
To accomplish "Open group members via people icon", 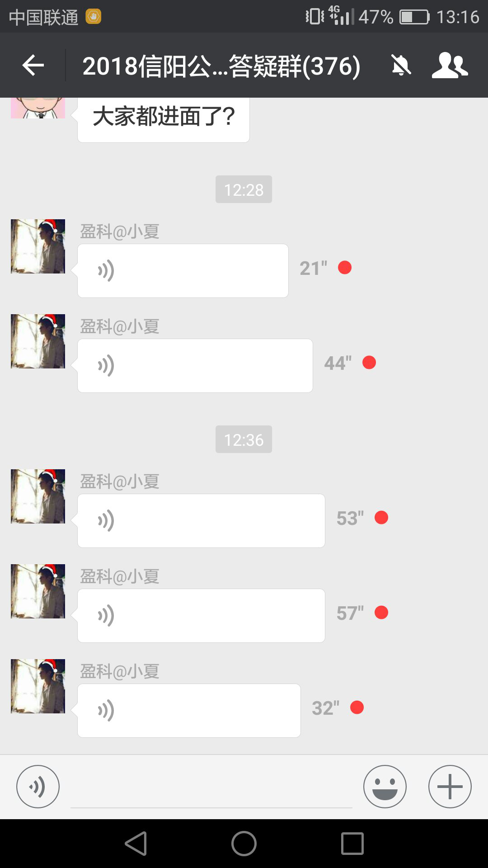I will [450, 66].
